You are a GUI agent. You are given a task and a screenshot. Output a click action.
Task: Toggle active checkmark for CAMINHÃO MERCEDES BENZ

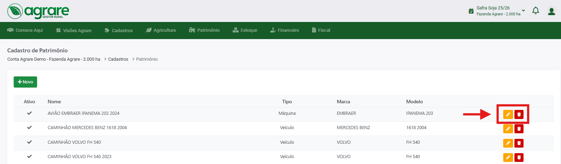tap(29, 127)
